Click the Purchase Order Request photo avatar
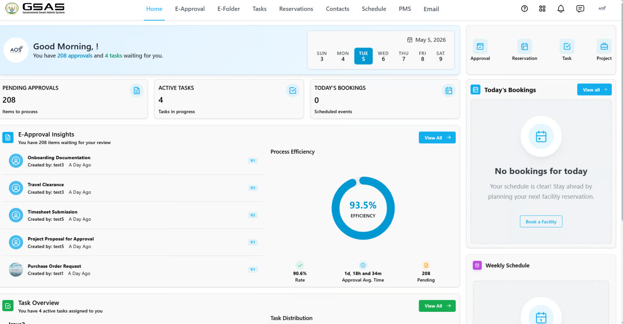This screenshot has height=324, width=623. coord(16,270)
